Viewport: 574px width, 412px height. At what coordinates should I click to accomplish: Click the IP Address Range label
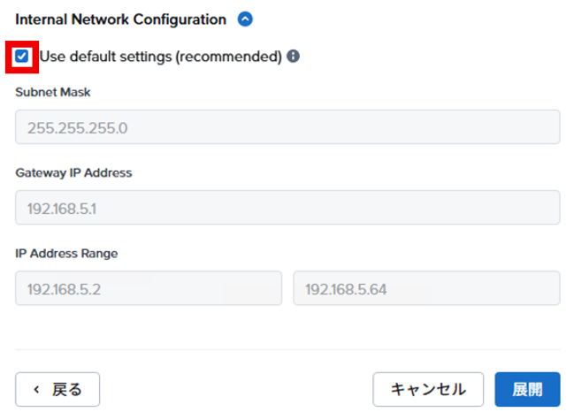point(66,253)
